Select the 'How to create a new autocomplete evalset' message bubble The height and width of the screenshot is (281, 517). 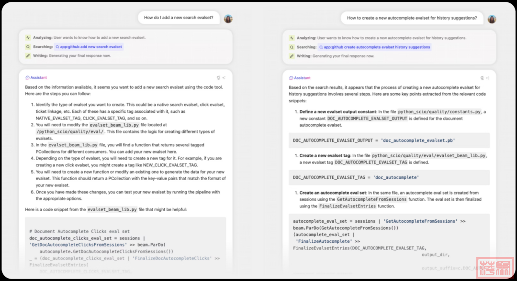(412, 18)
